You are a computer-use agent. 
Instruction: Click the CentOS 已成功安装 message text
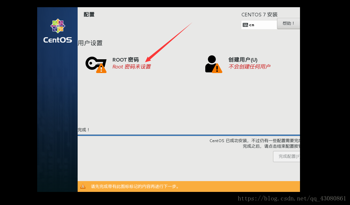click(255, 140)
